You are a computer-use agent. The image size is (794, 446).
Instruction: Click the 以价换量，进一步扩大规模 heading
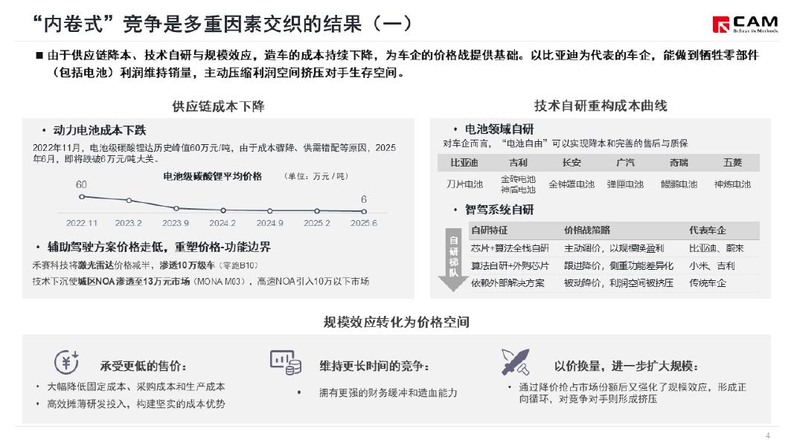[627, 366]
